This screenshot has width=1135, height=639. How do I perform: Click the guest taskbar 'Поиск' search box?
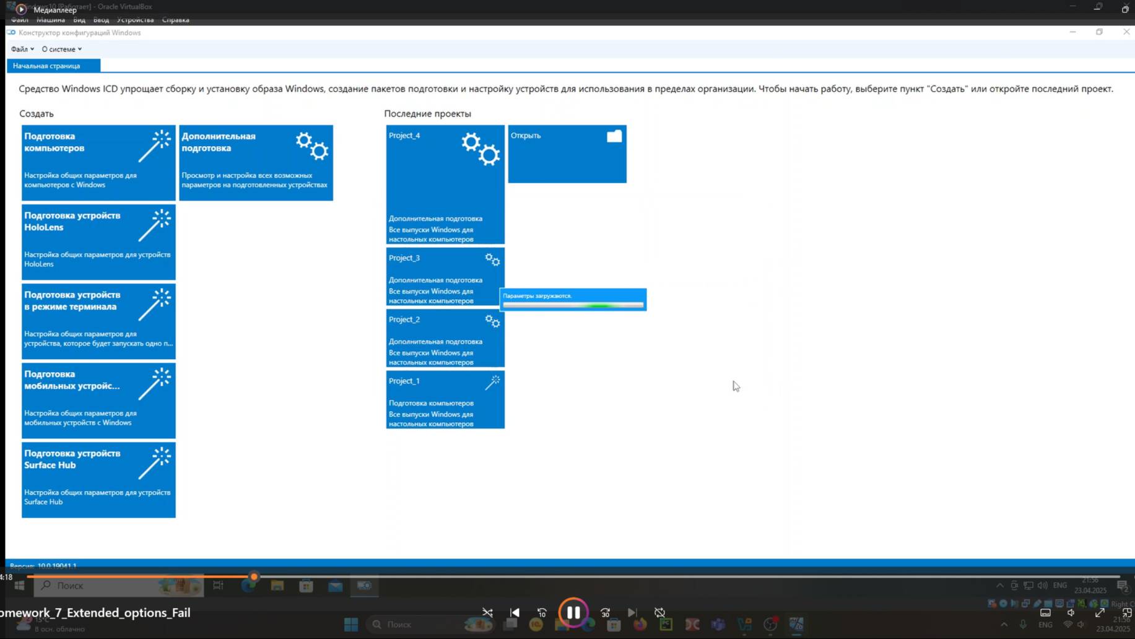tap(119, 586)
